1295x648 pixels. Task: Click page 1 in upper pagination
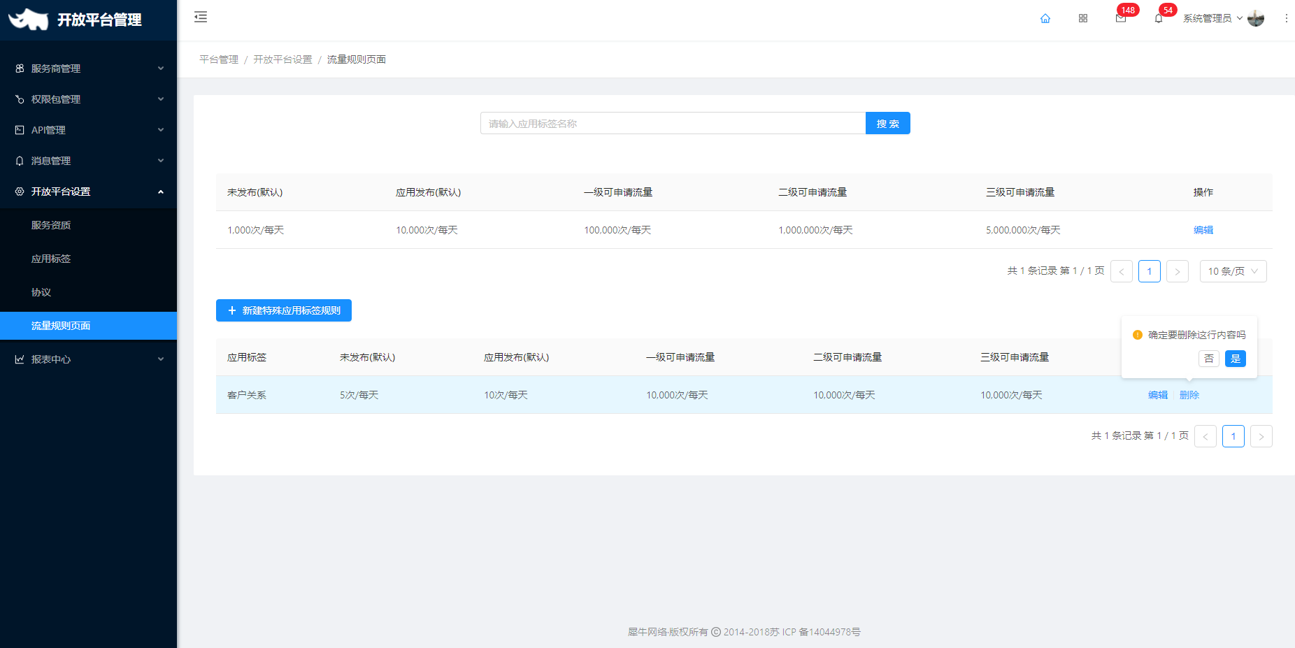(1150, 271)
